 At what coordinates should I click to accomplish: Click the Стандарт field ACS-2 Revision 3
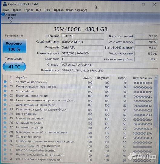pyautogui.click(x=109, y=65)
